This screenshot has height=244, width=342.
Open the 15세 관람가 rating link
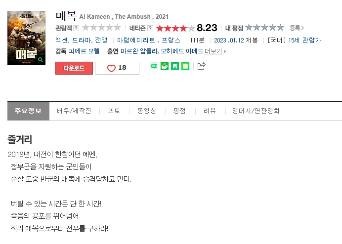[x=305, y=40]
